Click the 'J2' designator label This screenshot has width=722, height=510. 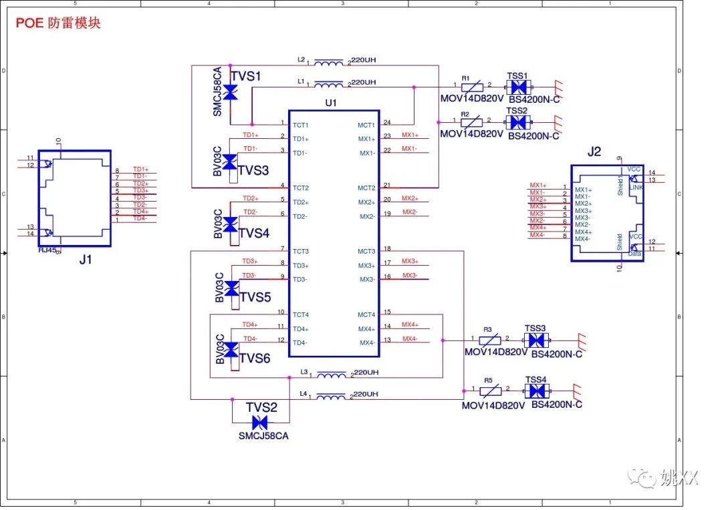click(594, 152)
